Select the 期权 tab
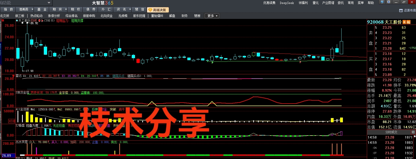This screenshot has width=416, height=159. [75, 9]
